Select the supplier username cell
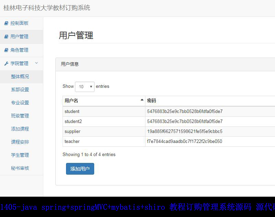This screenshot has width=275, height=217. click(x=104, y=132)
